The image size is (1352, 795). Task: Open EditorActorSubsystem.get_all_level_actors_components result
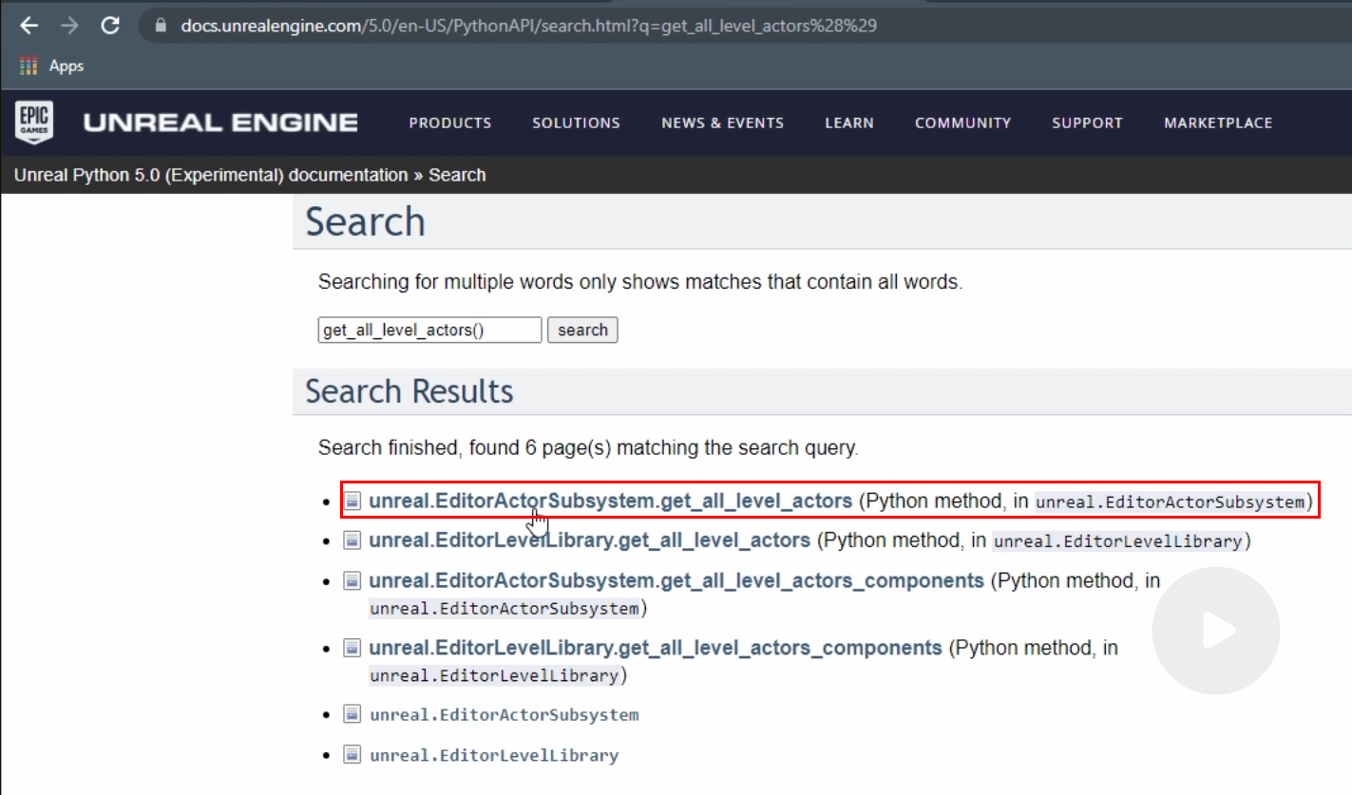[676, 580]
